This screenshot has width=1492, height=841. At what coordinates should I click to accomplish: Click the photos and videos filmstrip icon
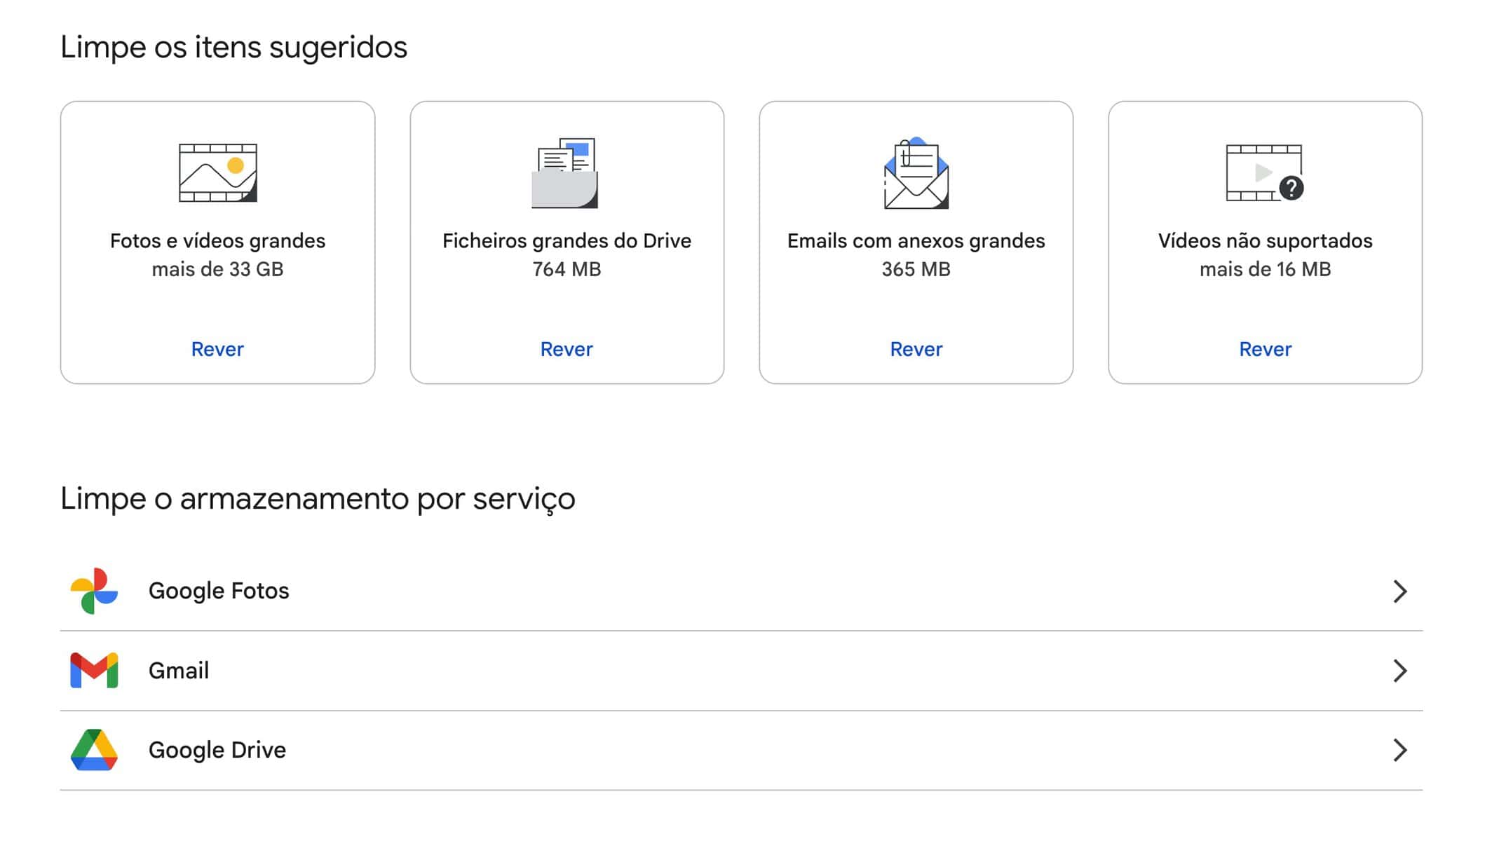(217, 172)
